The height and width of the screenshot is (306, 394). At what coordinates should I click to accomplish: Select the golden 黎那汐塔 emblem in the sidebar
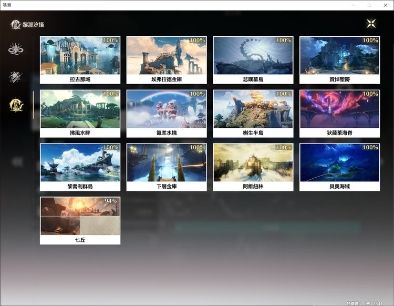pyautogui.click(x=16, y=105)
